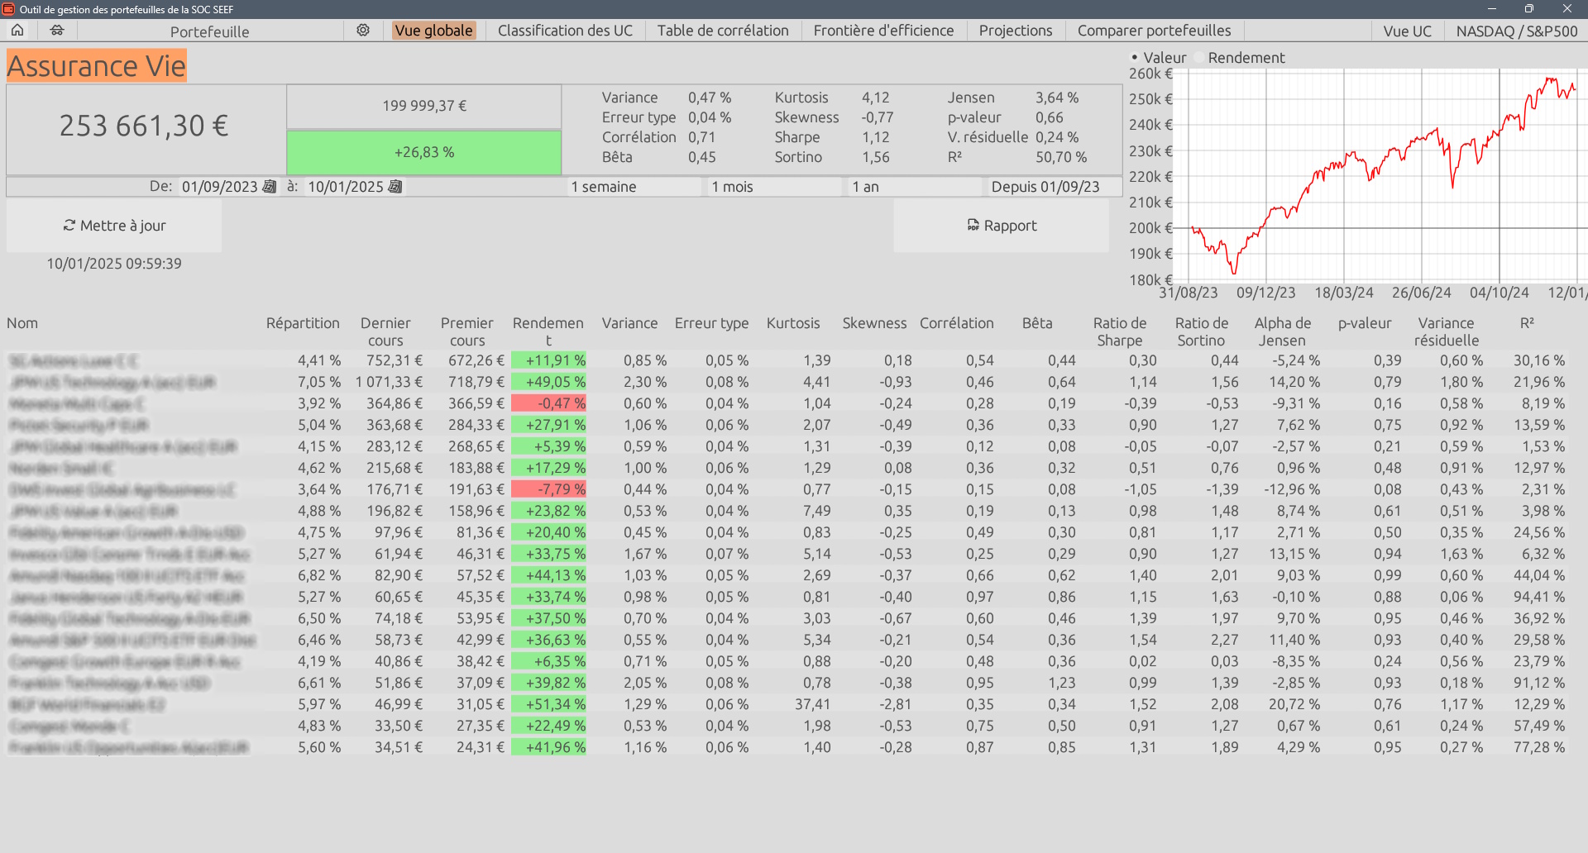Select the Rendement radio button
The width and height of the screenshot is (1588, 853).
[x=1199, y=58]
